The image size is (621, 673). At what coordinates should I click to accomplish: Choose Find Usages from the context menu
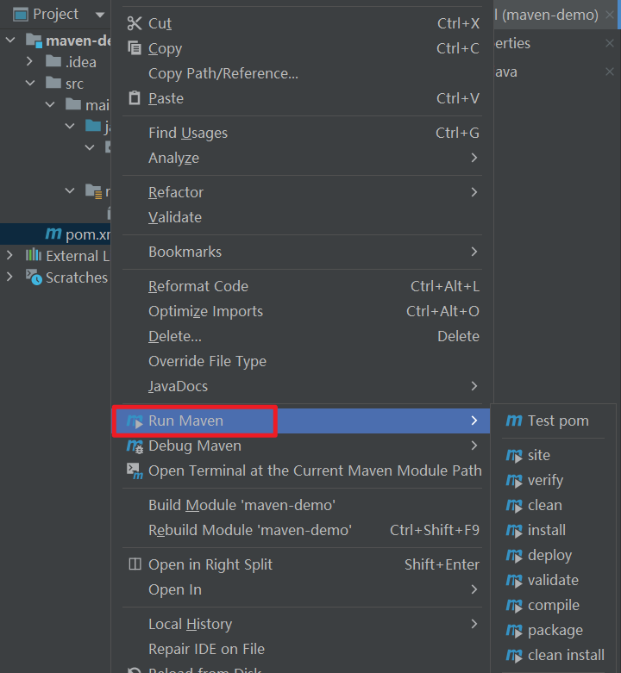point(188,133)
